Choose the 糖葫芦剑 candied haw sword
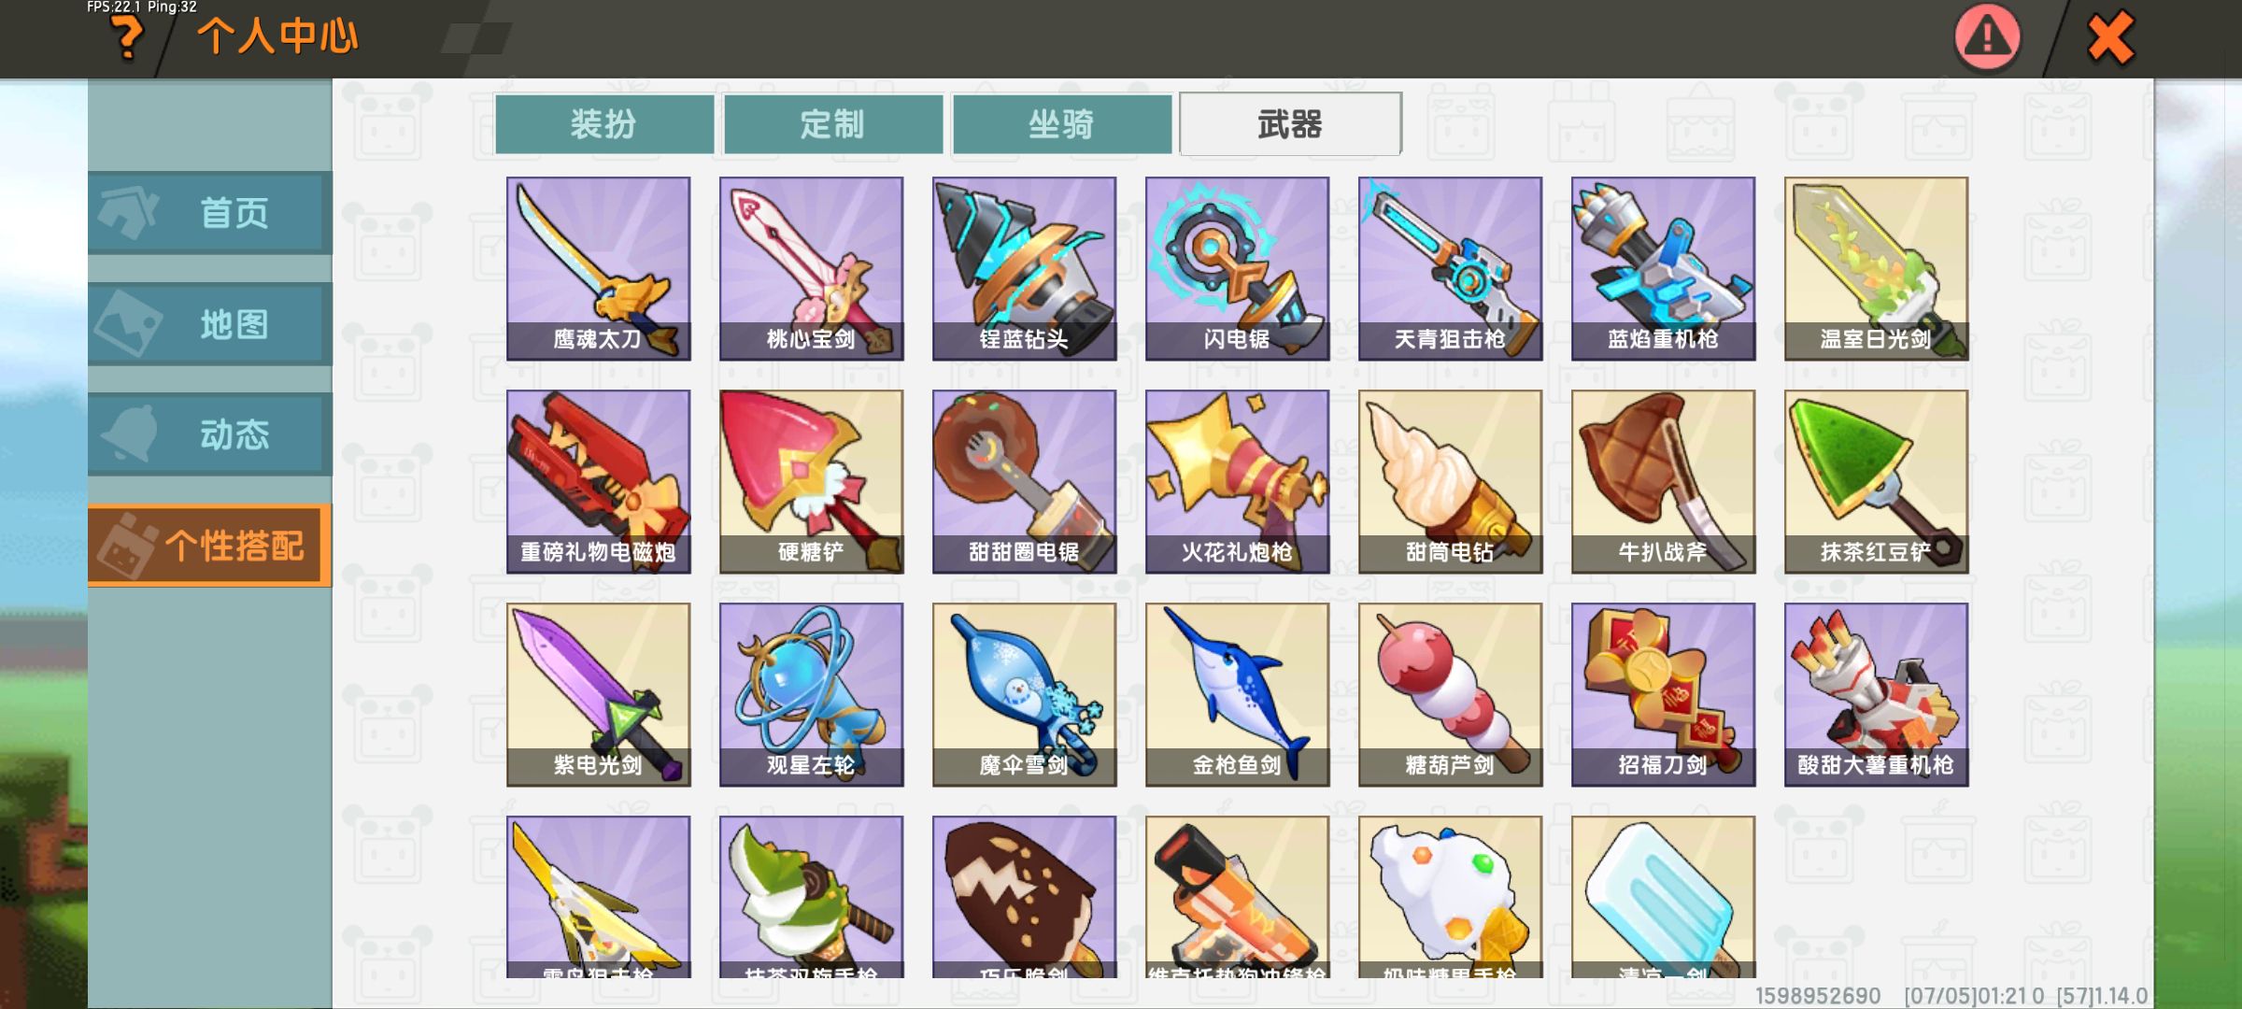Screen dimensions: 2242x1009 point(1450,694)
